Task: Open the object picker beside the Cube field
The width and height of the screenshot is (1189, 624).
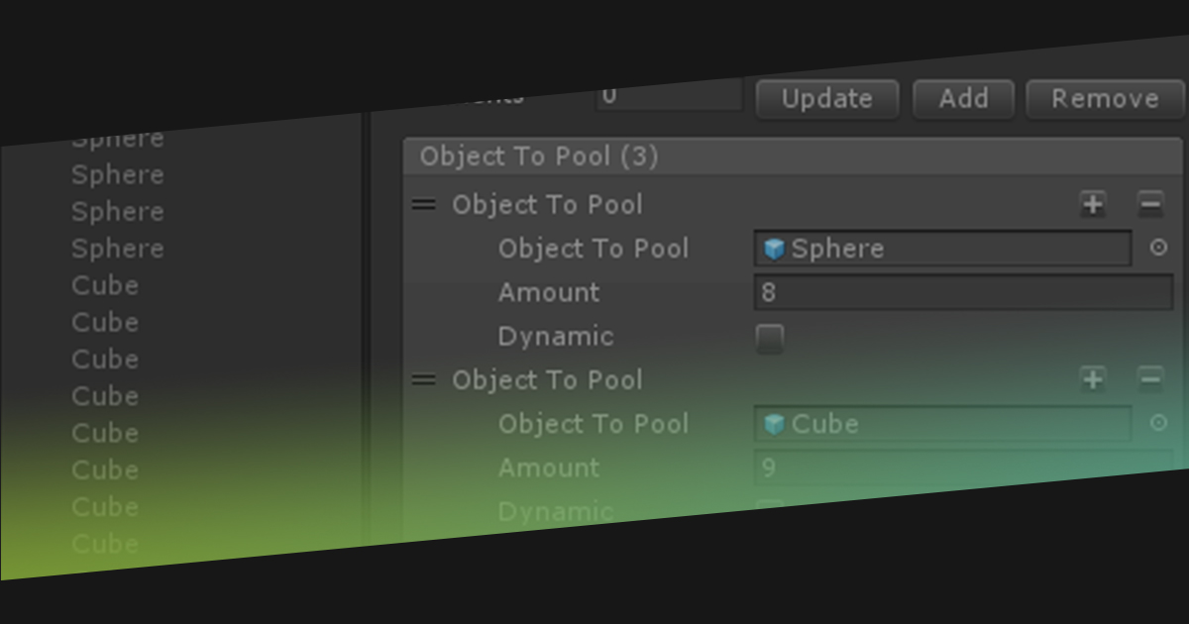Action: 1157,422
